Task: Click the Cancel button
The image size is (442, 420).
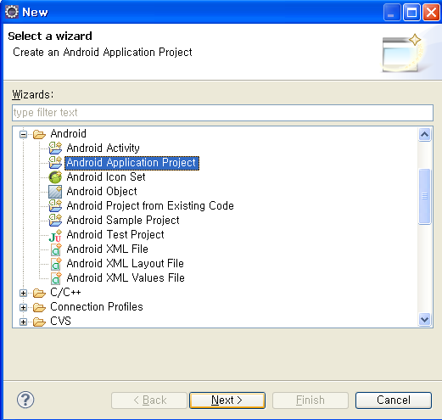Action: pyautogui.click(x=394, y=400)
